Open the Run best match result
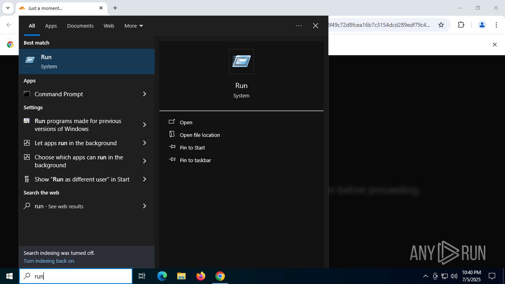The image size is (505, 284). [x=87, y=62]
